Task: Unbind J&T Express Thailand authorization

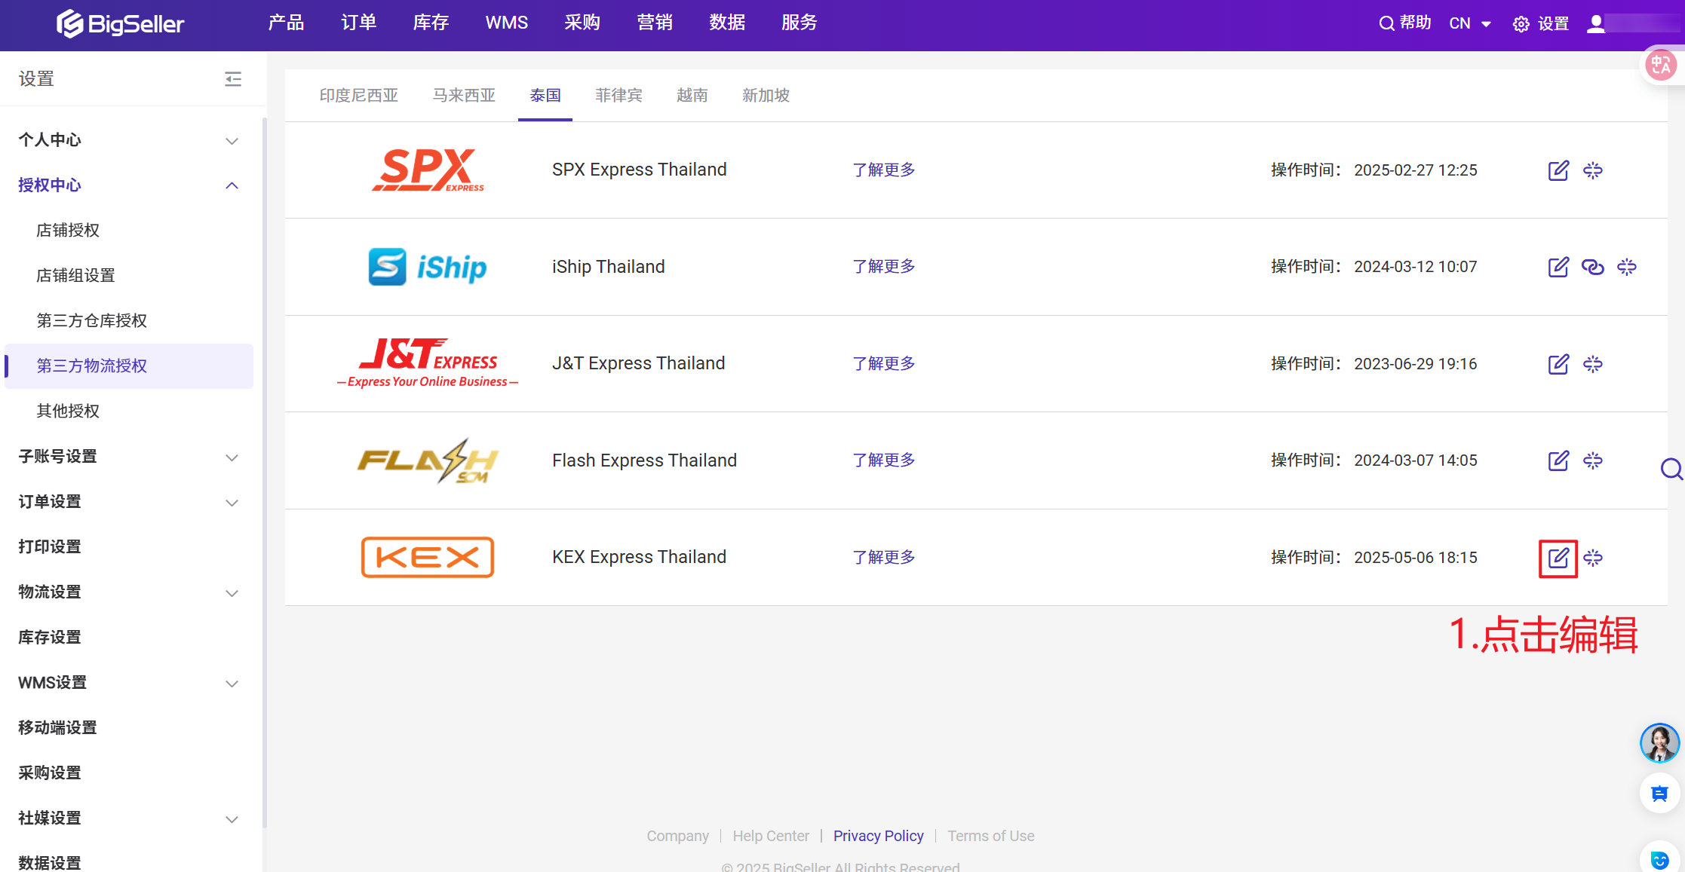Action: [x=1593, y=364]
